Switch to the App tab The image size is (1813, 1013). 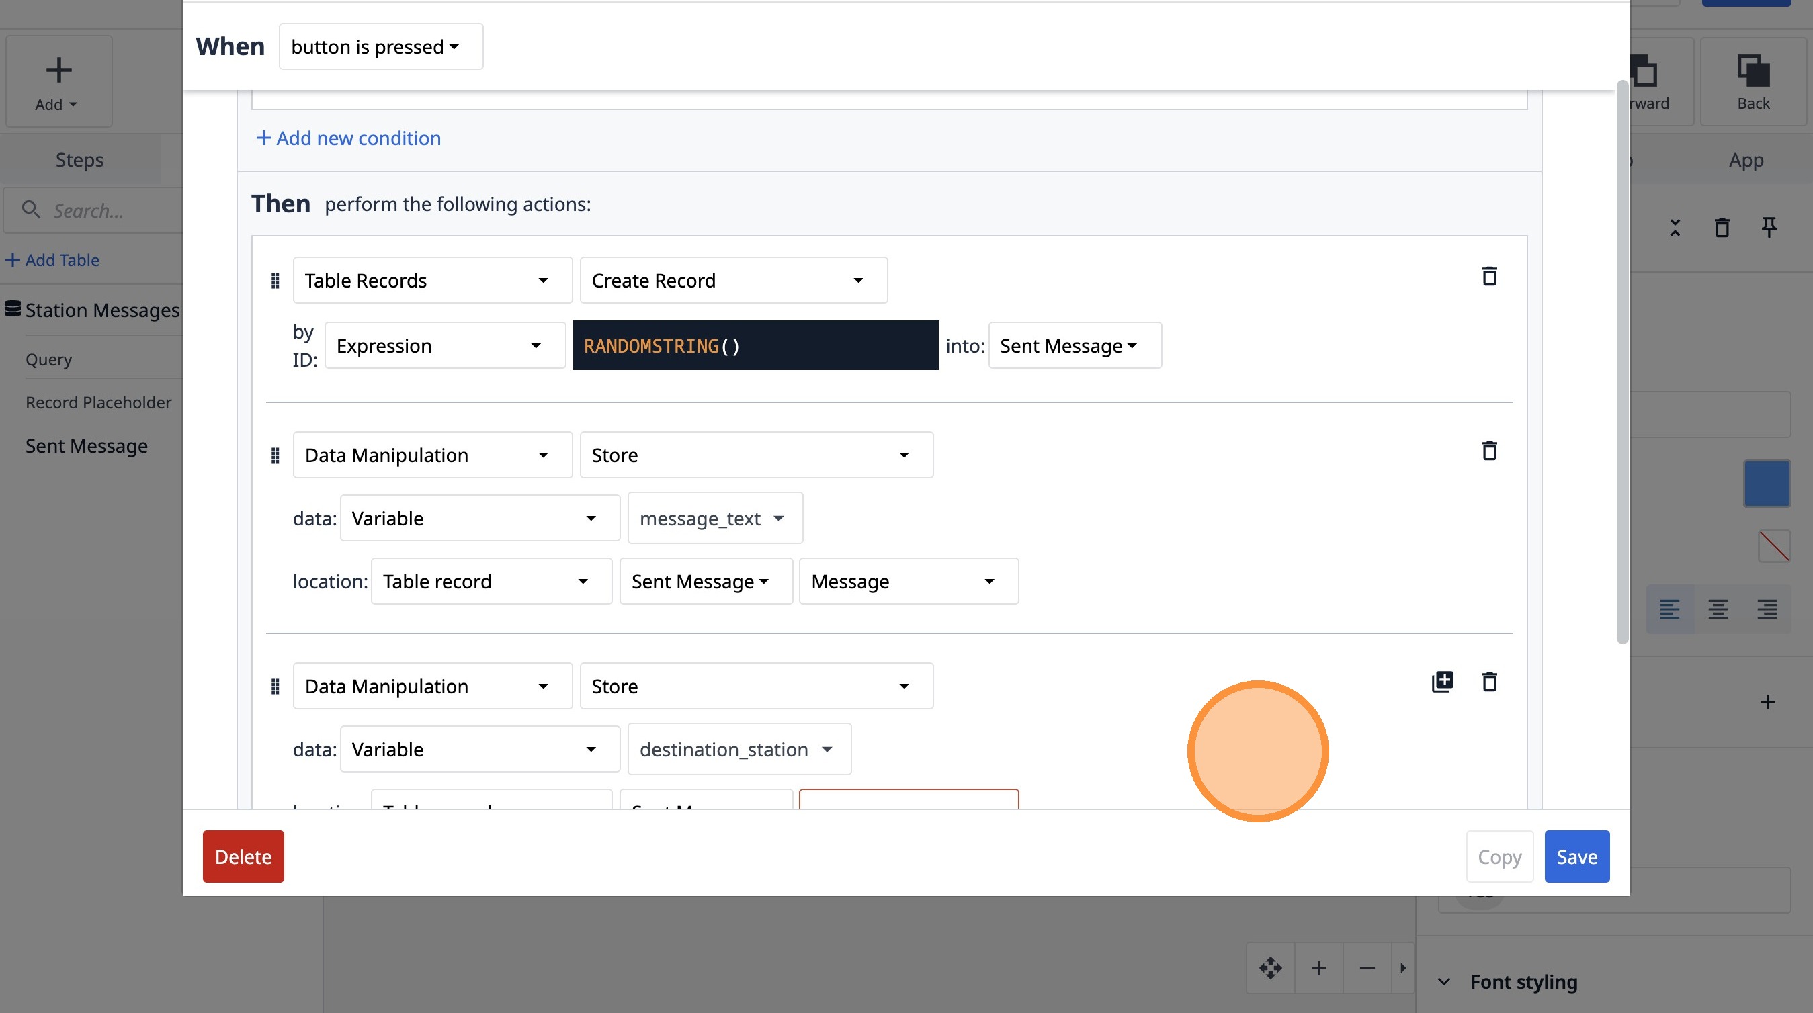pyautogui.click(x=1746, y=160)
